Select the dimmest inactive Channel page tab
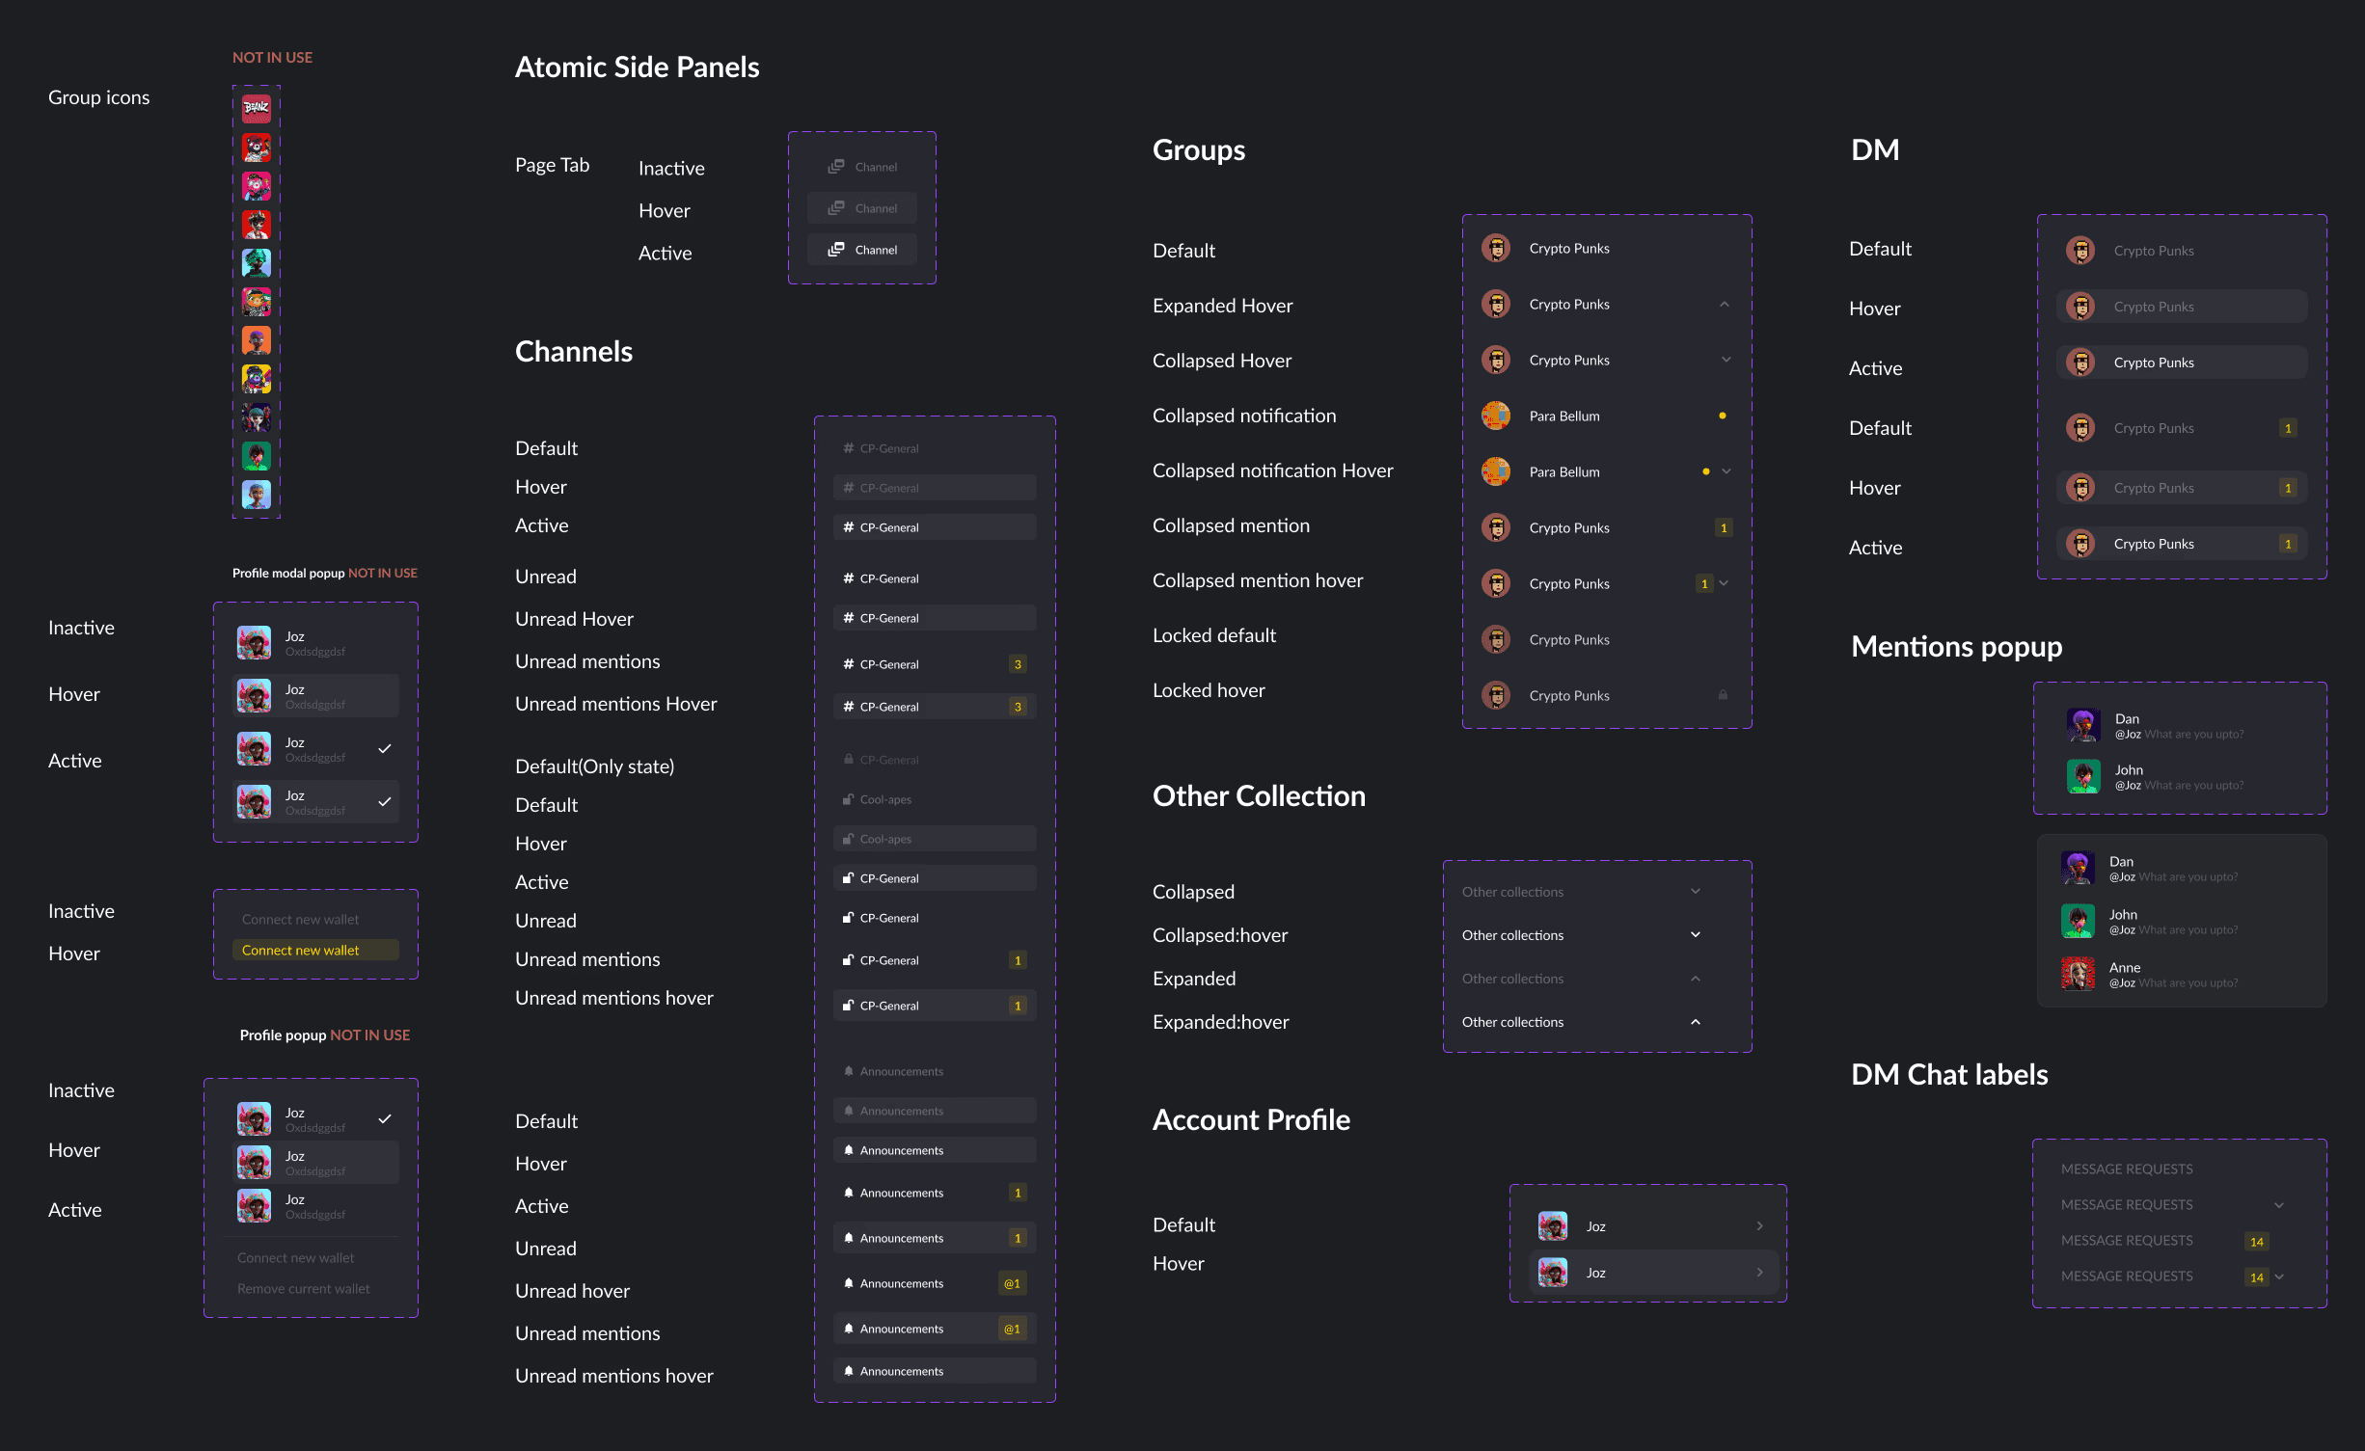The width and height of the screenshot is (2365, 1451). click(x=862, y=167)
